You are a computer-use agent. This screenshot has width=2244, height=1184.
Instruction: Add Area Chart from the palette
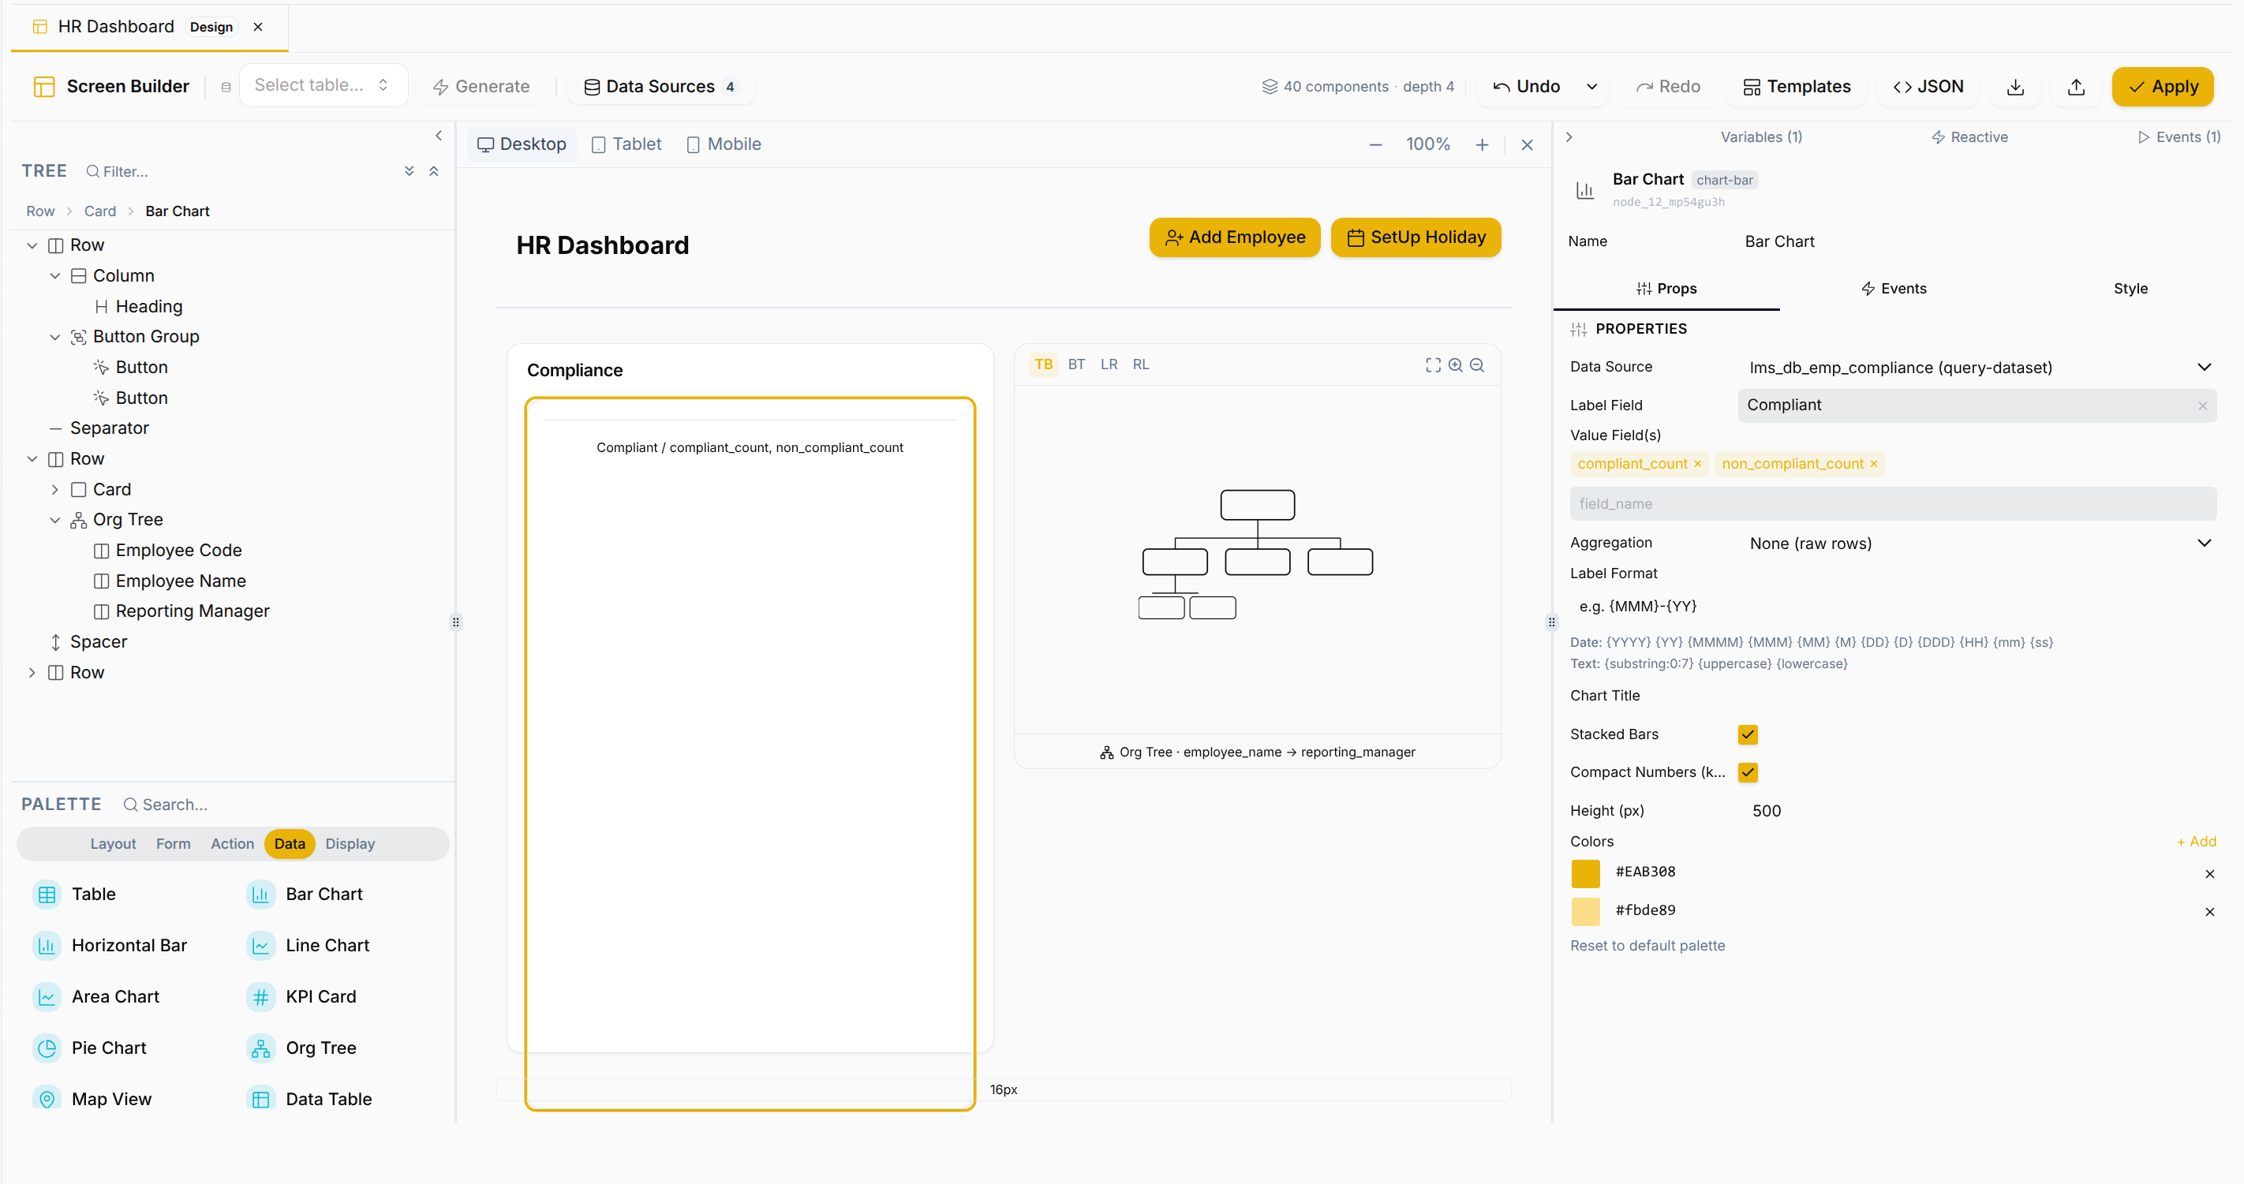[x=95, y=997]
